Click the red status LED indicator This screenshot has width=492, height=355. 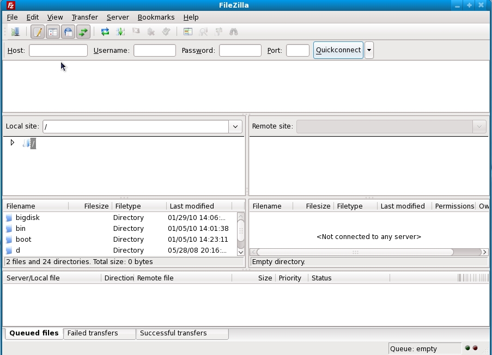click(x=475, y=348)
